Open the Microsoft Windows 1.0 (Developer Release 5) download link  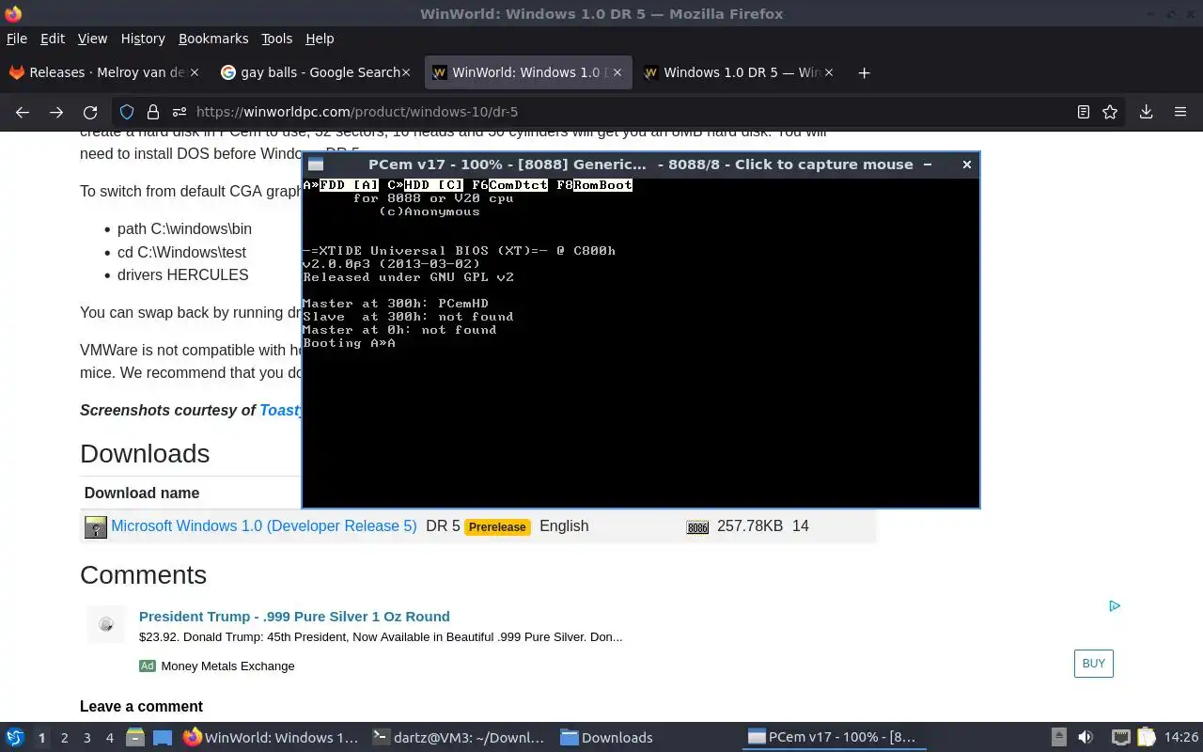[x=264, y=526]
